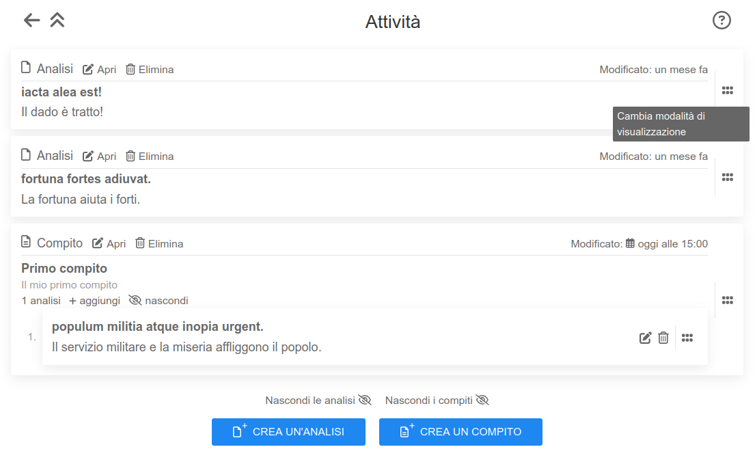The width and height of the screenshot is (755, 460).
Task: Add an analysis to Primo compito
Action: [95, 301]
